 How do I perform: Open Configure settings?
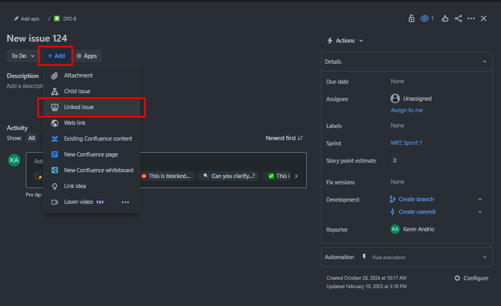(472, 278)
